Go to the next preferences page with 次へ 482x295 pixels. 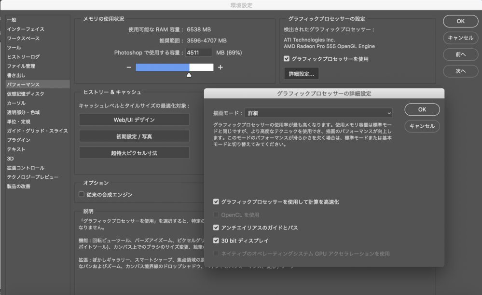click(x=459, y=71)
